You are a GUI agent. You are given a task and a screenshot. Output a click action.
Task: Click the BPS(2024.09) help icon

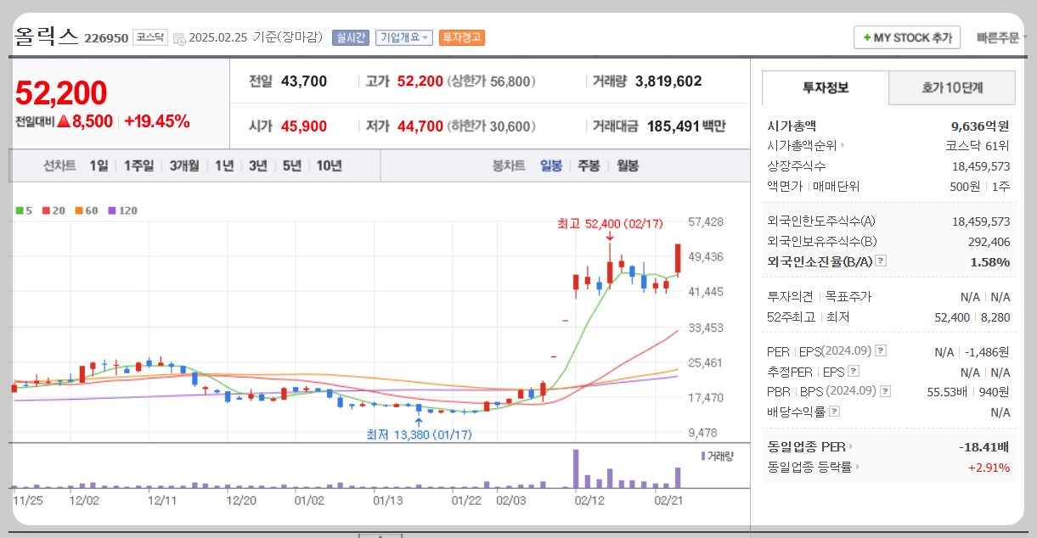click(x=884, y=392)
